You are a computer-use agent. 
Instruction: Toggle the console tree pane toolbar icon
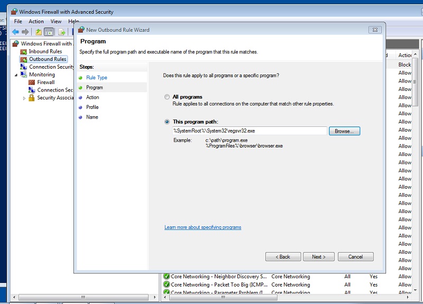pyautogui.click(x=49, y=32)
